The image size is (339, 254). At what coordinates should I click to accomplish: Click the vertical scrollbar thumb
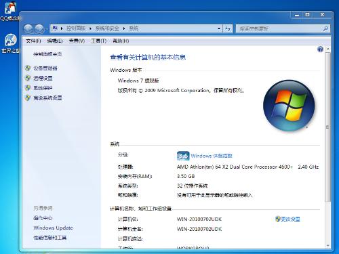click(x=327, y=127)
